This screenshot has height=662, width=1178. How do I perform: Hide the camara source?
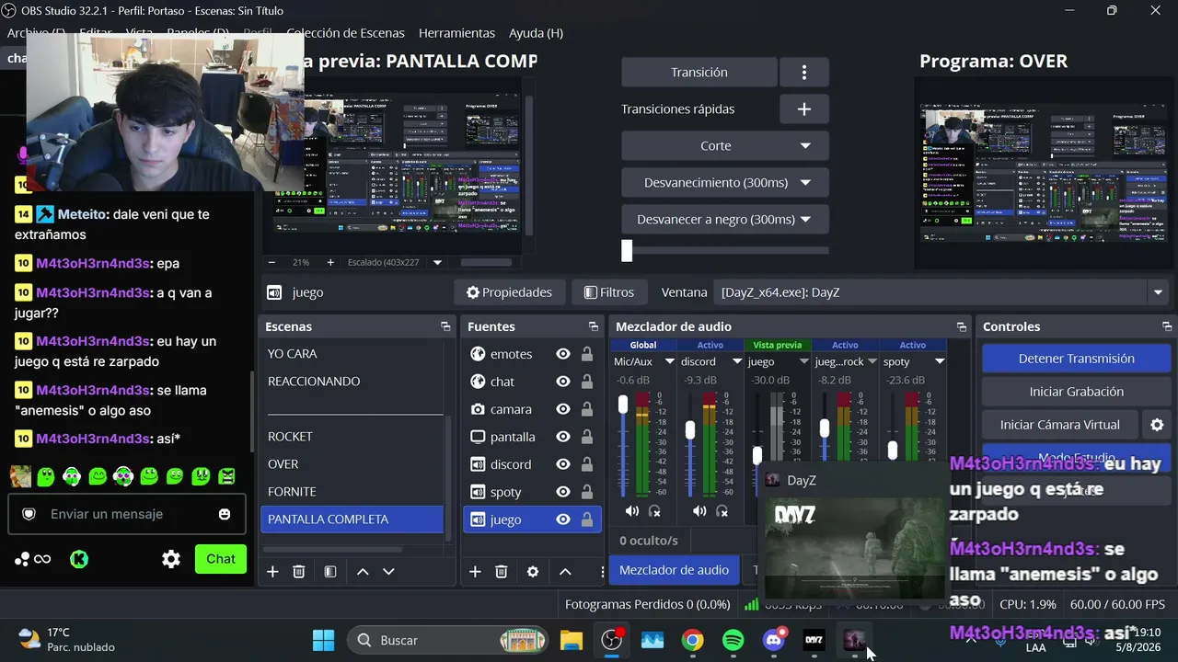point(563,409)
